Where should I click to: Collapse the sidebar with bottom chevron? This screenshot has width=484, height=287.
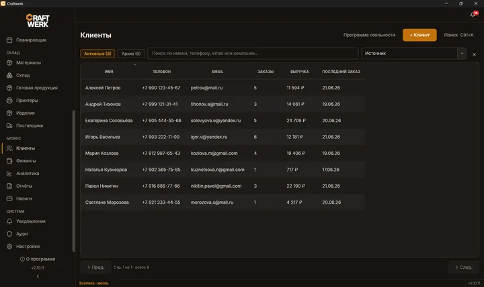(38, 276)
